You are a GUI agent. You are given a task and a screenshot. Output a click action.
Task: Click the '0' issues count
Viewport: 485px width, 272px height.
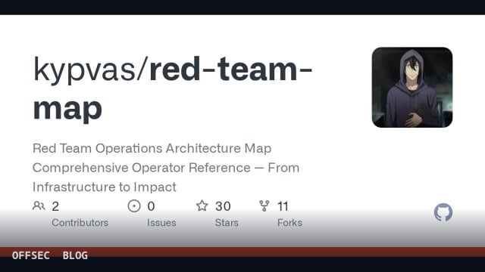[151, 206]
